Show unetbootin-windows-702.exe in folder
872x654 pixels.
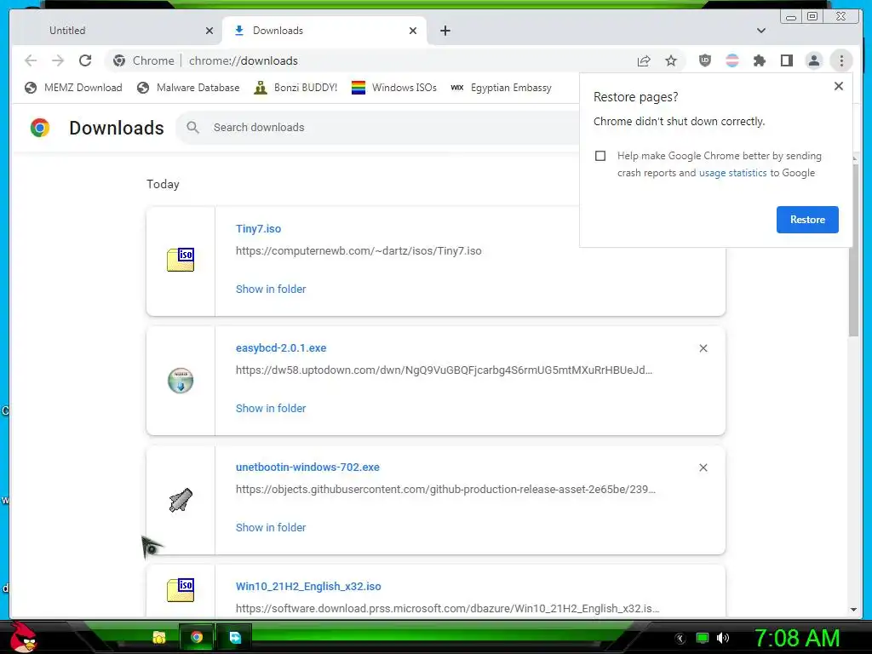click(271, 527)
